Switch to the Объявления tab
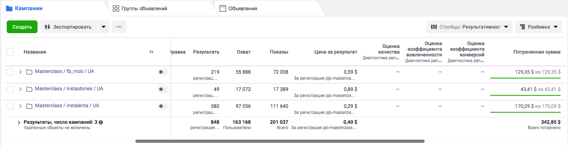568x146 pixels. 242,8
